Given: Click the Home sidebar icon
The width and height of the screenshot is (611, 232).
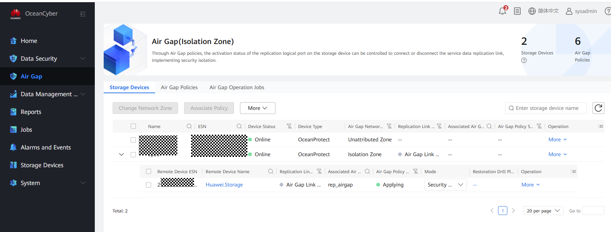Looking at the screenshot, I should 13,41.
